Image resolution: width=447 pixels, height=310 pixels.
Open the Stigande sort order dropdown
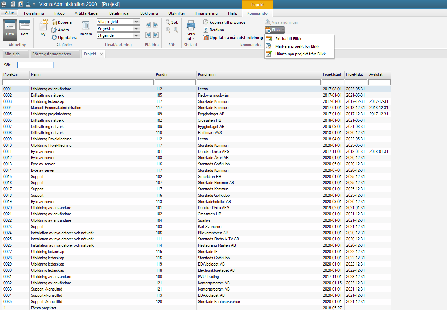[136, 35]
